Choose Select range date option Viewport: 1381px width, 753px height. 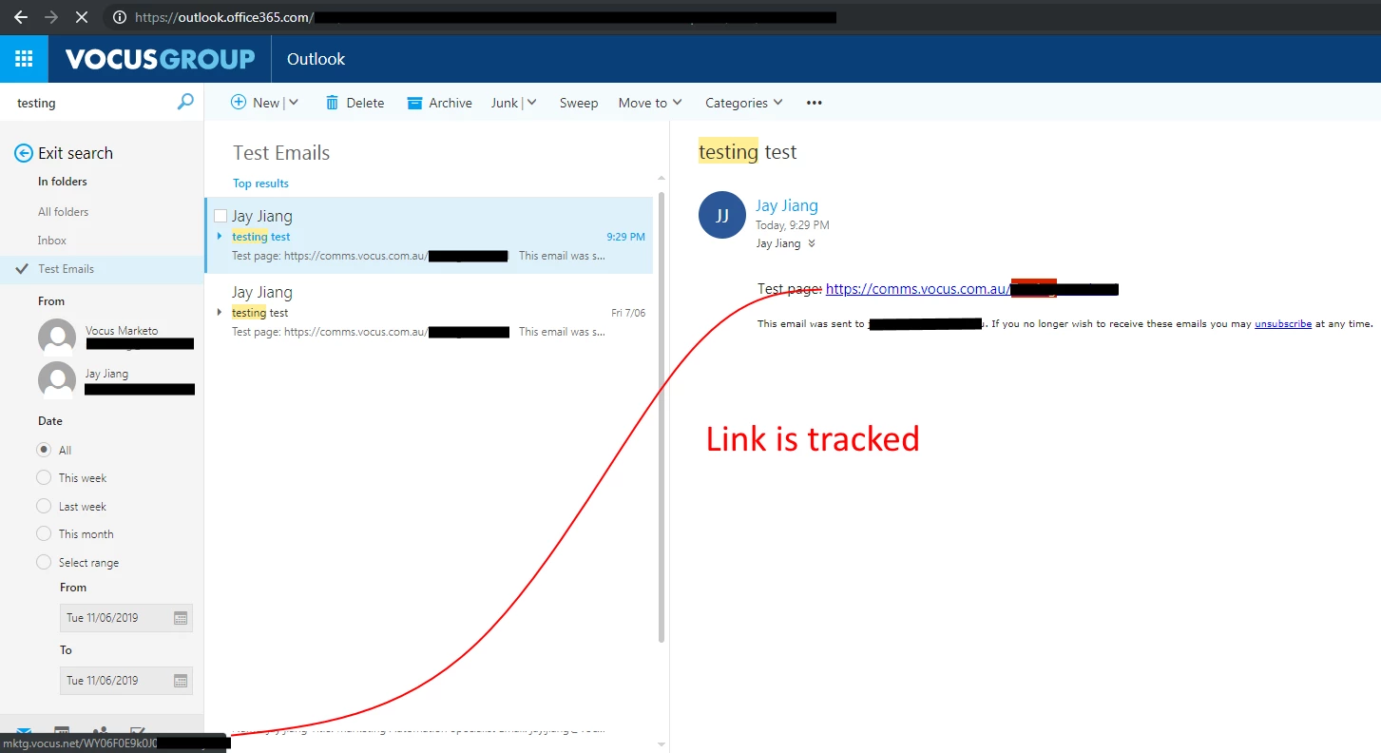click(44, 562)
